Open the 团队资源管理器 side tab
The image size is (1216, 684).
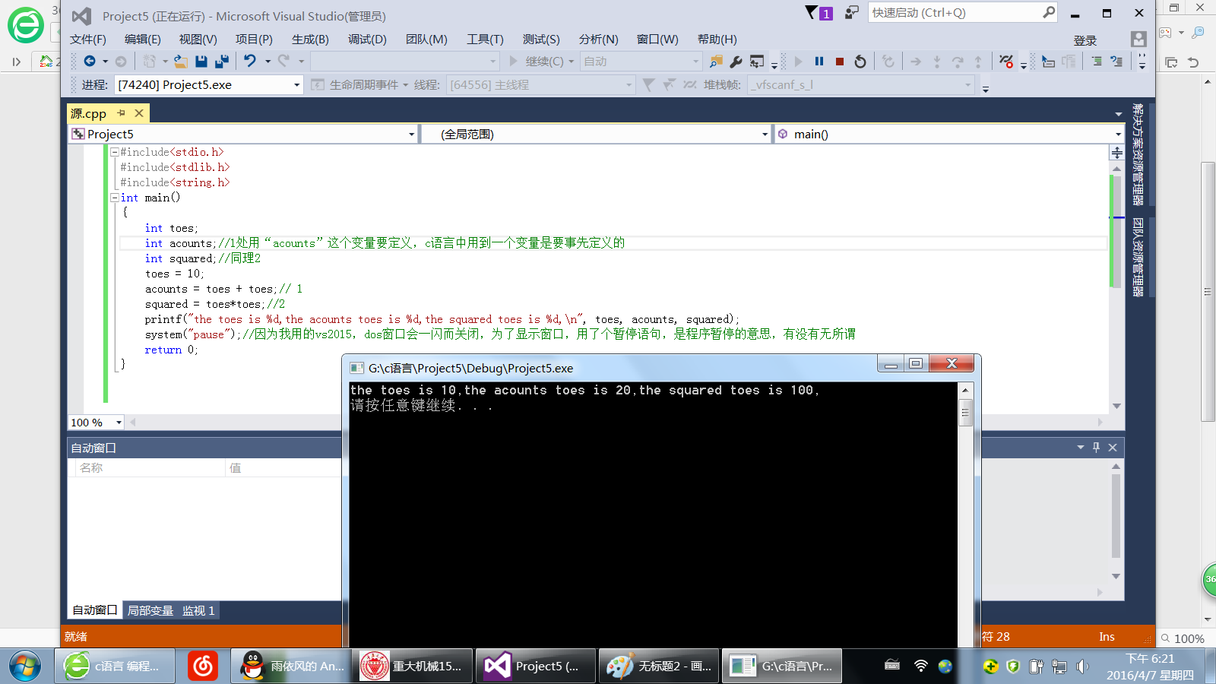tap(1138, 257)
